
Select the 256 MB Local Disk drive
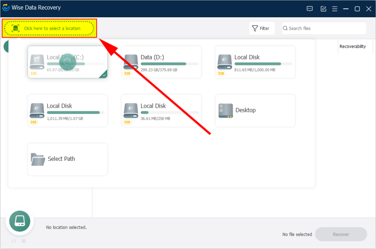[161, 111]
